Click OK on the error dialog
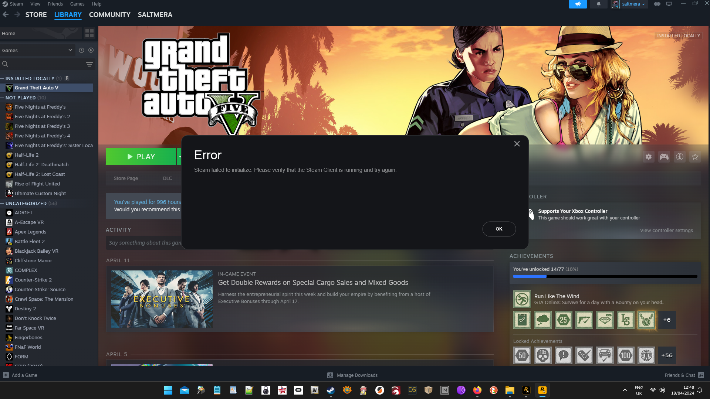This screenshot has height=399, width=710. tap(498, 229)
